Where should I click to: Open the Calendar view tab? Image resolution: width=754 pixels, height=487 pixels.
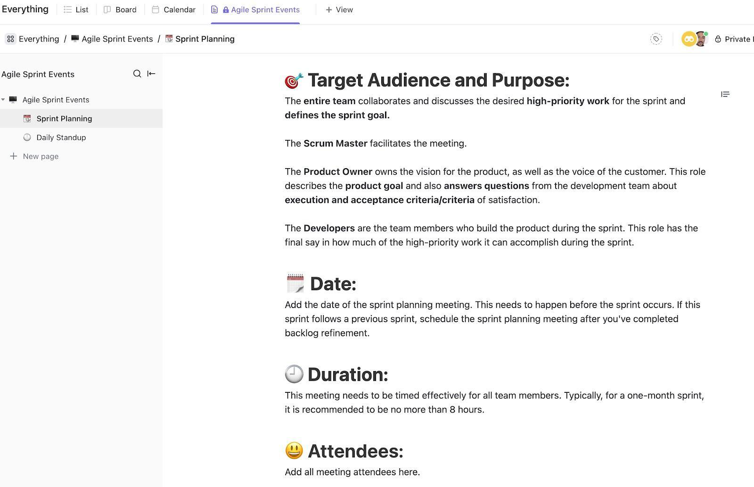click(x=174, y=10)
